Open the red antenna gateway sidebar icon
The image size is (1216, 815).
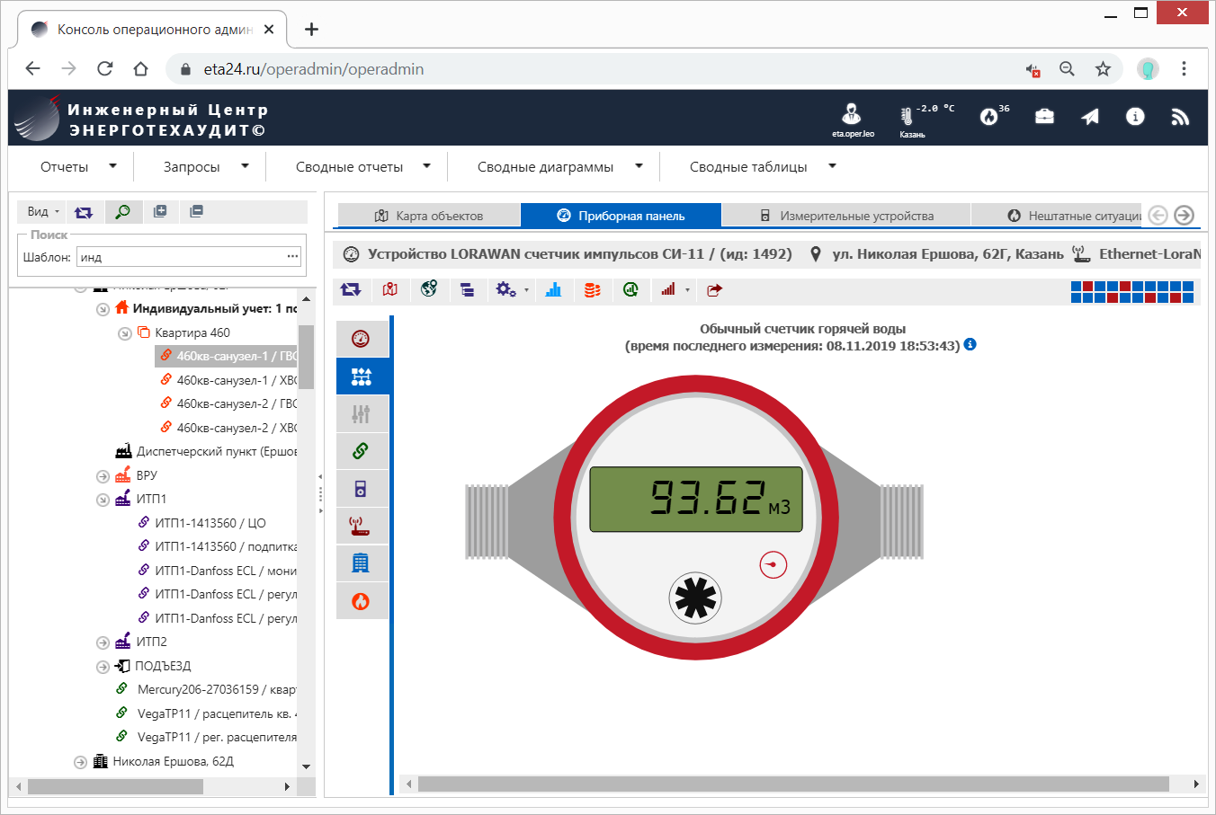click(362, 526)
